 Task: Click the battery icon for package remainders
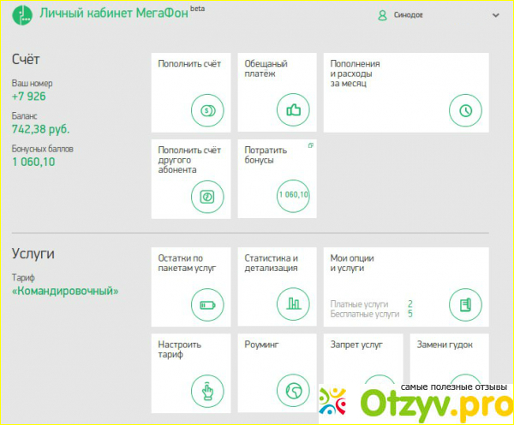pyautogui.click(x=207, y=304)
